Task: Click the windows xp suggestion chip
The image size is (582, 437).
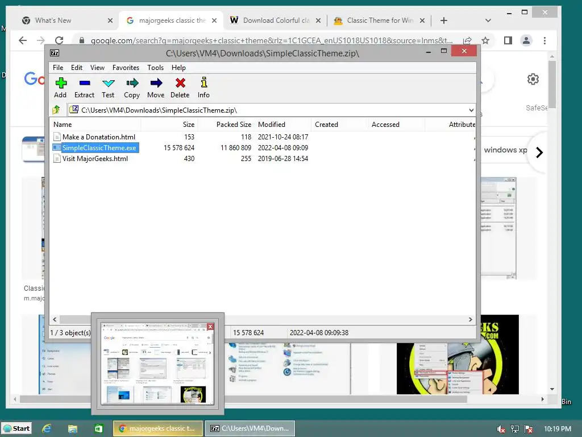Action: 505,150
